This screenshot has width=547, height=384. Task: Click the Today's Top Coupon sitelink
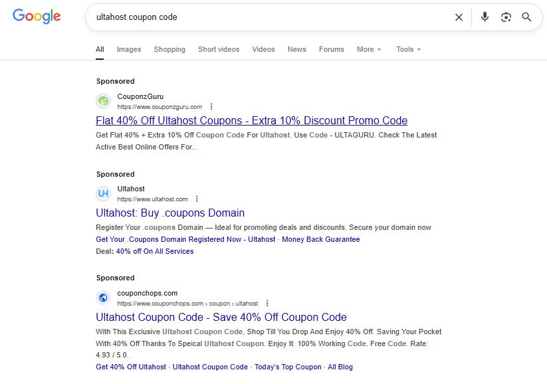(x=287, y=367)
